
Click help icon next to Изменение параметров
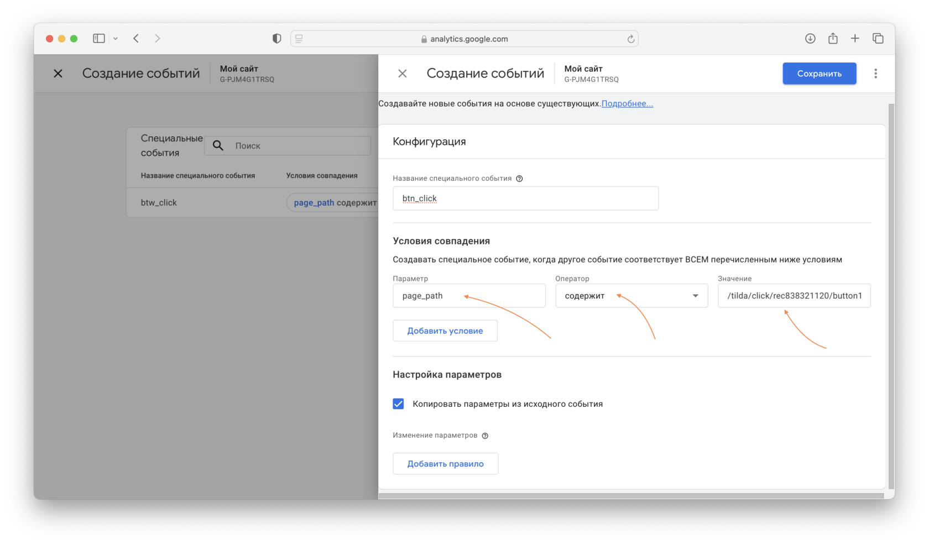pos(485,436)
